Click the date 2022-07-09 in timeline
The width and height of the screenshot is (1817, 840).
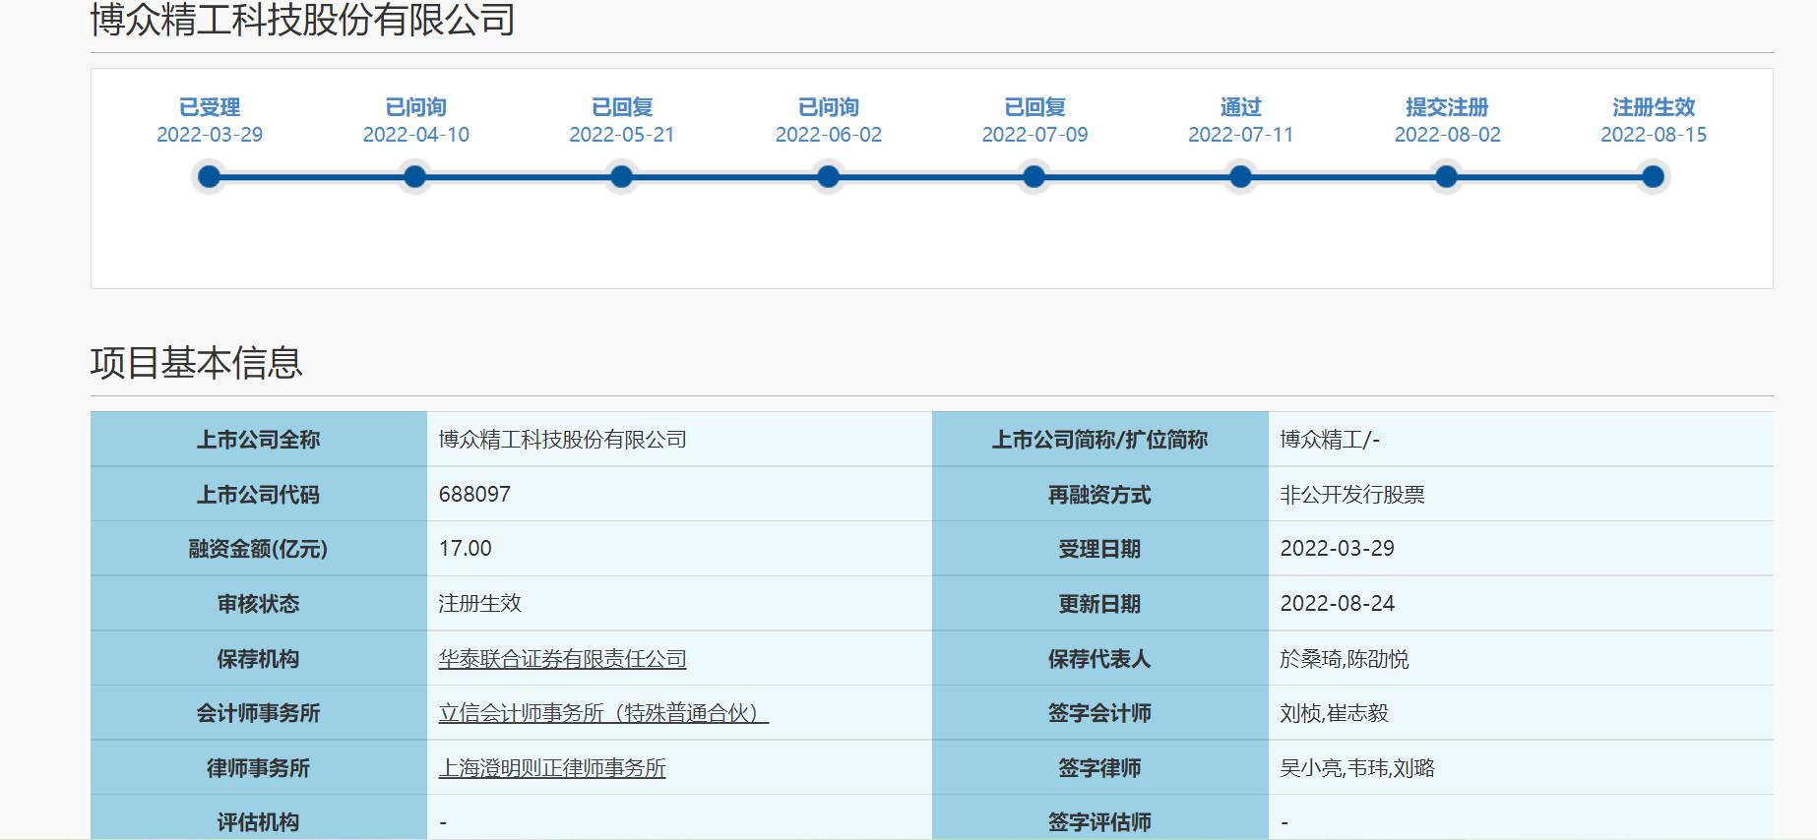coord(1034,135)
